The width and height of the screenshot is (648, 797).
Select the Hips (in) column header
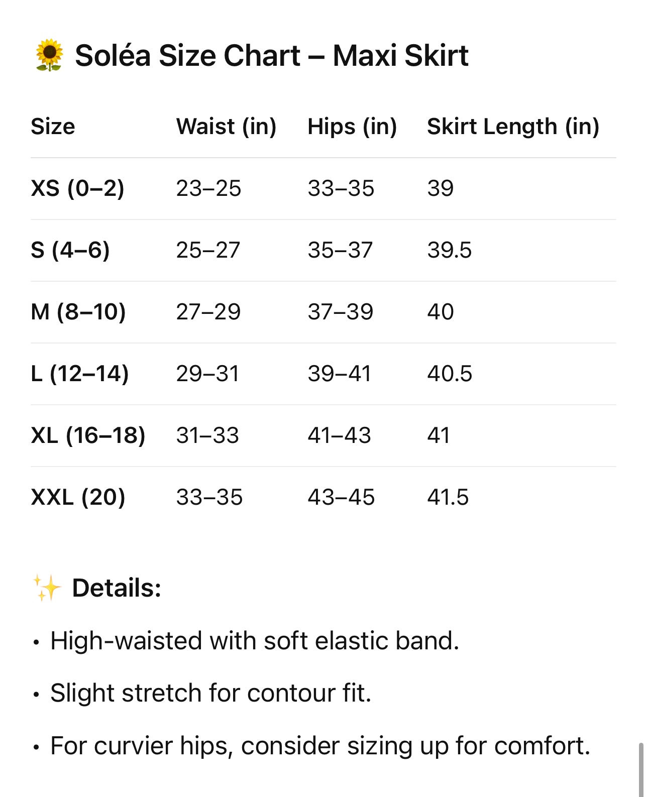point(352,127)
